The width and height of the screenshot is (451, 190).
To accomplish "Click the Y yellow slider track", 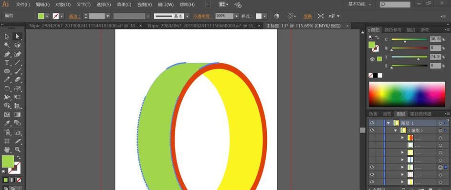I will click(409, 57).
